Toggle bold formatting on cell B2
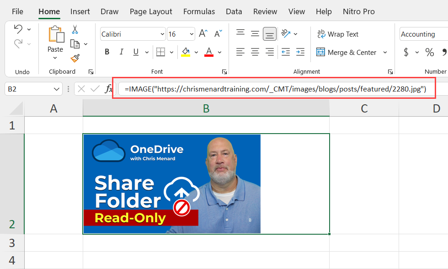This screenshot has width=448, height=269. [x=107, y=52]
